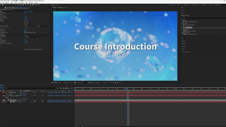Expand layer 3 video properties
The image size is (226, 127).
pyautogui.click(x=2, y=100)
